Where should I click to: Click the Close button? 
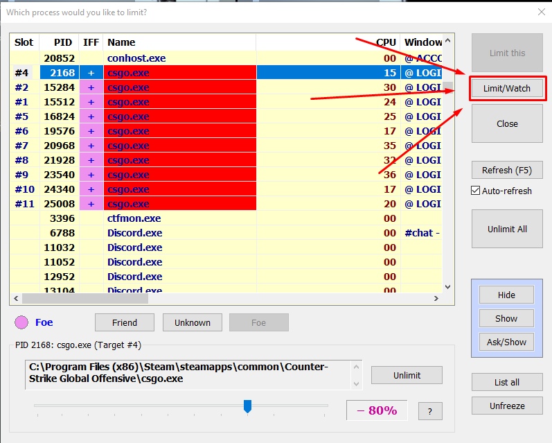point(507,123)
